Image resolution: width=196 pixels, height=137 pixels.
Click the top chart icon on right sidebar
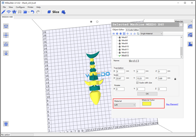pyautogui.click(x=190, y=26)
